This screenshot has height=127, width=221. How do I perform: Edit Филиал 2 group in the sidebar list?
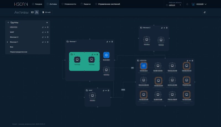[x=43, y=37]
